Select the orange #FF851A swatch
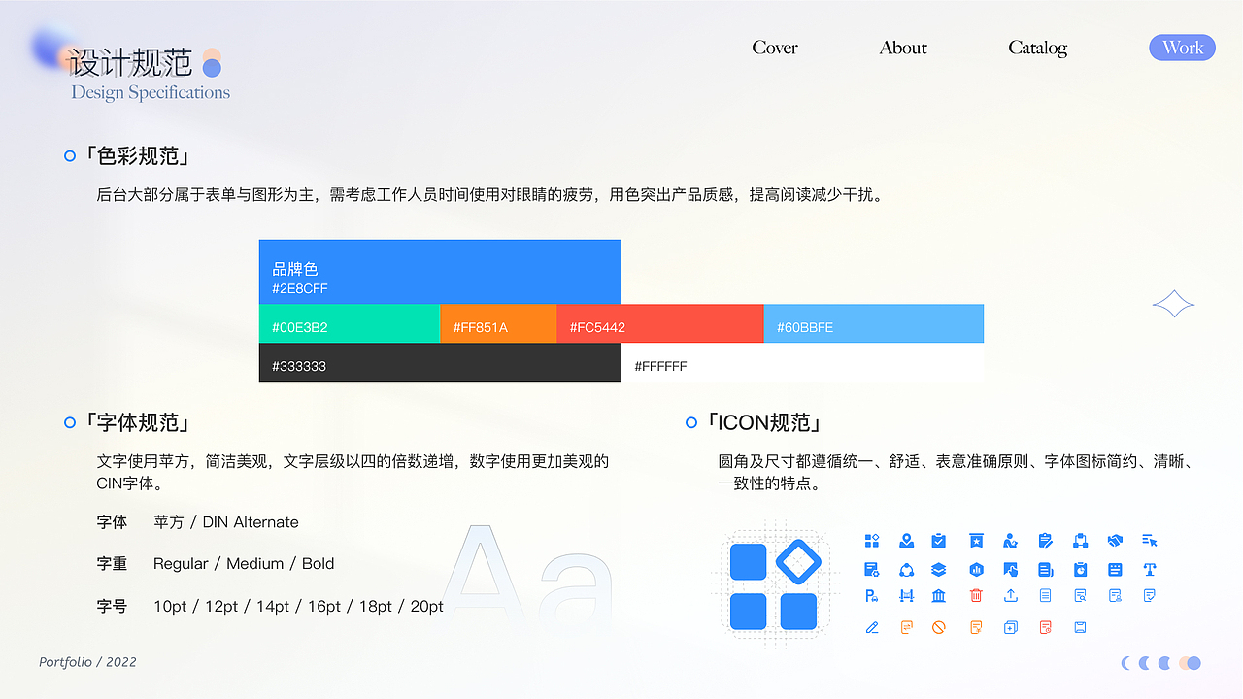The width and height of the screenshot is (1243, 699). [x=498, y=323]
